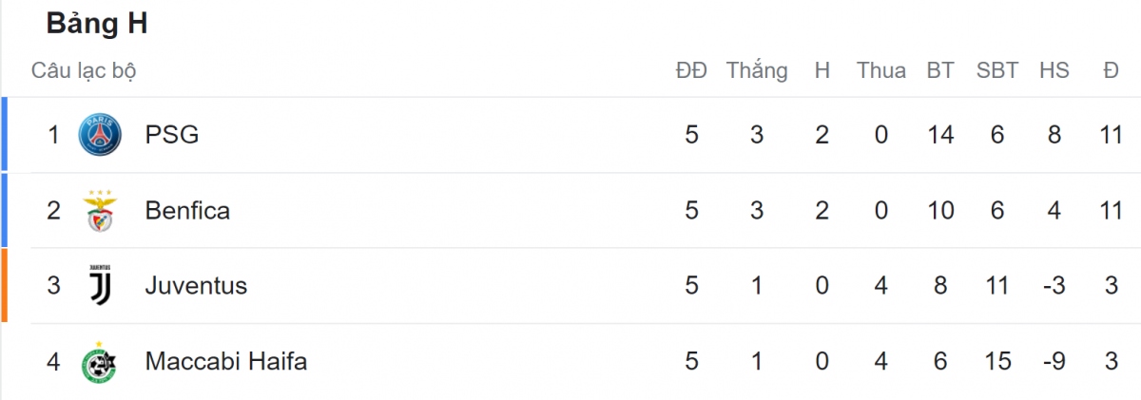Click the HS goal difference column header
Viewport: 1141px width, 400px height.
1054,70
